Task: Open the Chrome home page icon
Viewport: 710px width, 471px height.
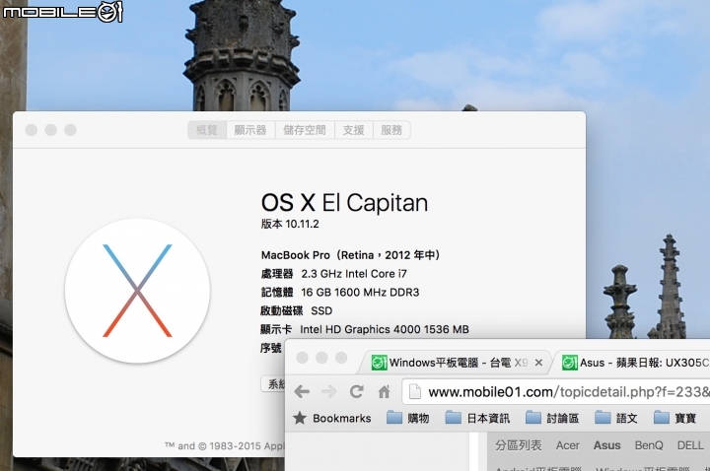Action: coord(384,391)
